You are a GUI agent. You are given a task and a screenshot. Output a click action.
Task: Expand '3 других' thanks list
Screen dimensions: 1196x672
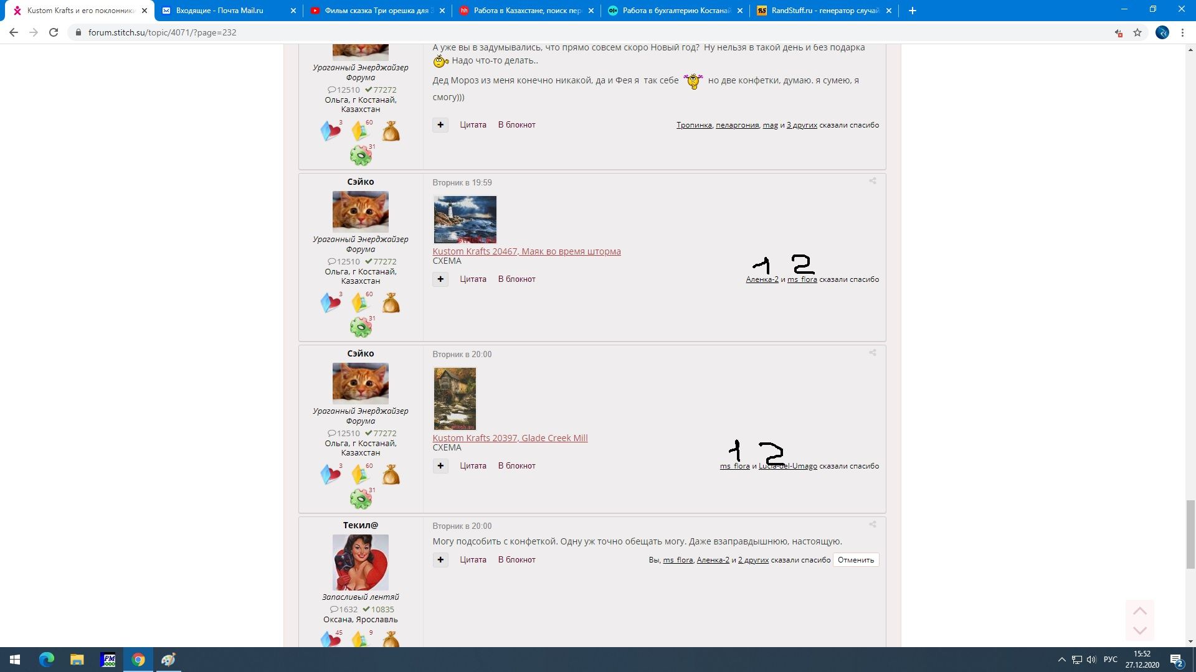(802, 125)
